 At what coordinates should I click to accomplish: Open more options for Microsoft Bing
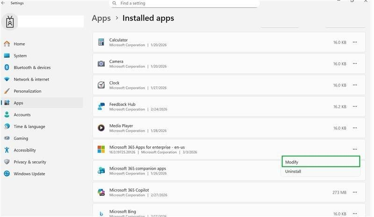coord(355,213)
